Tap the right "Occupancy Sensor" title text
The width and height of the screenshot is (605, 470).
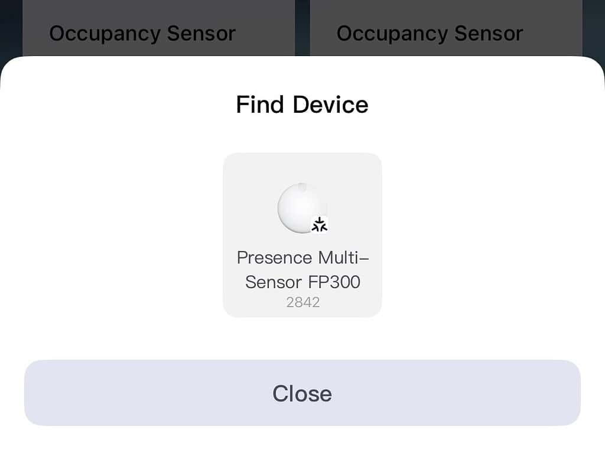tap(430, 33)
